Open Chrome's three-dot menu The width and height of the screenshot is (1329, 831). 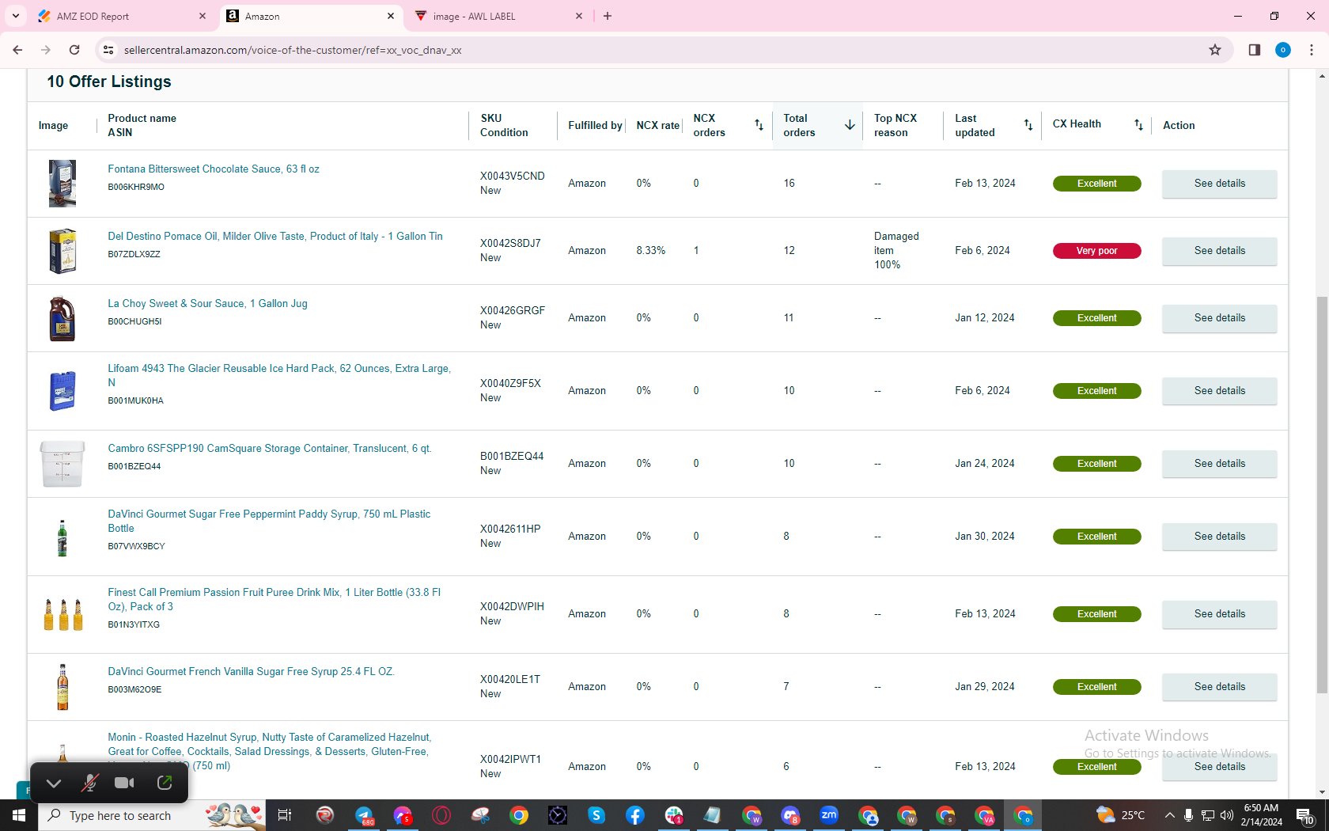pos(1312,50)
